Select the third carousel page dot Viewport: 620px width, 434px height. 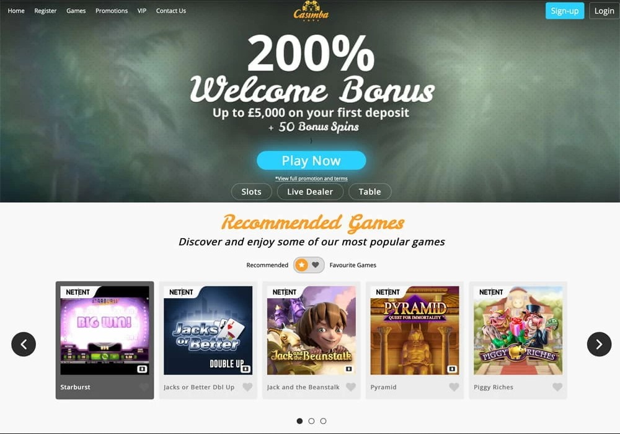pos(324,421)
